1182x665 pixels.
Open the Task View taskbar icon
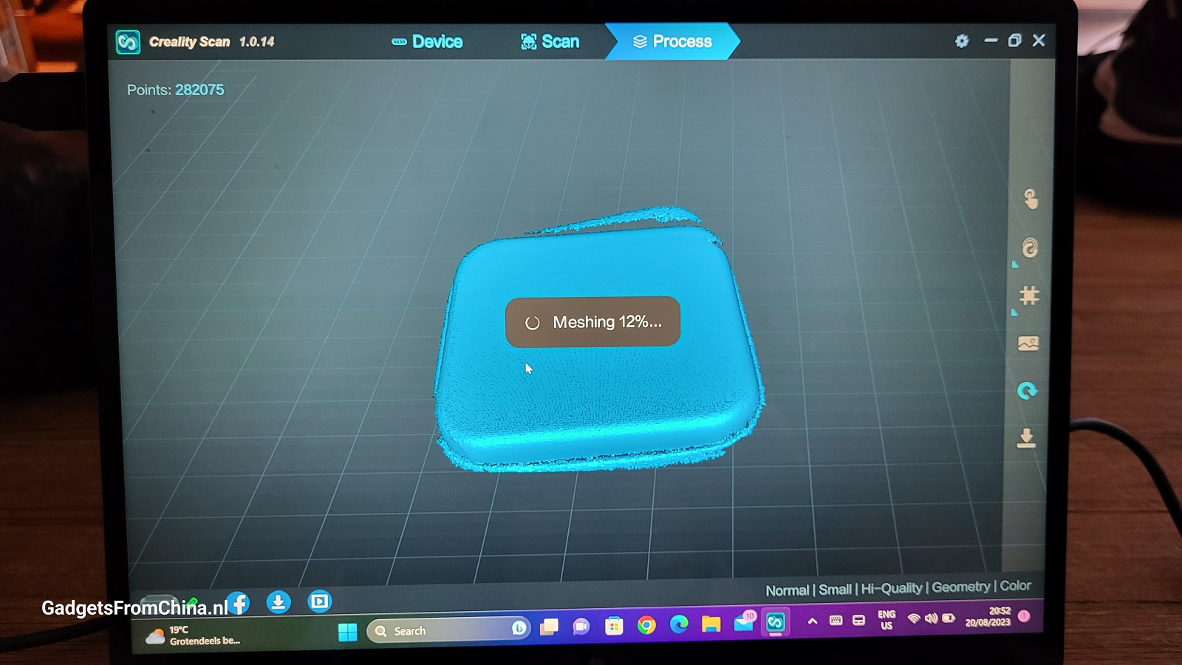click(549, 627)
